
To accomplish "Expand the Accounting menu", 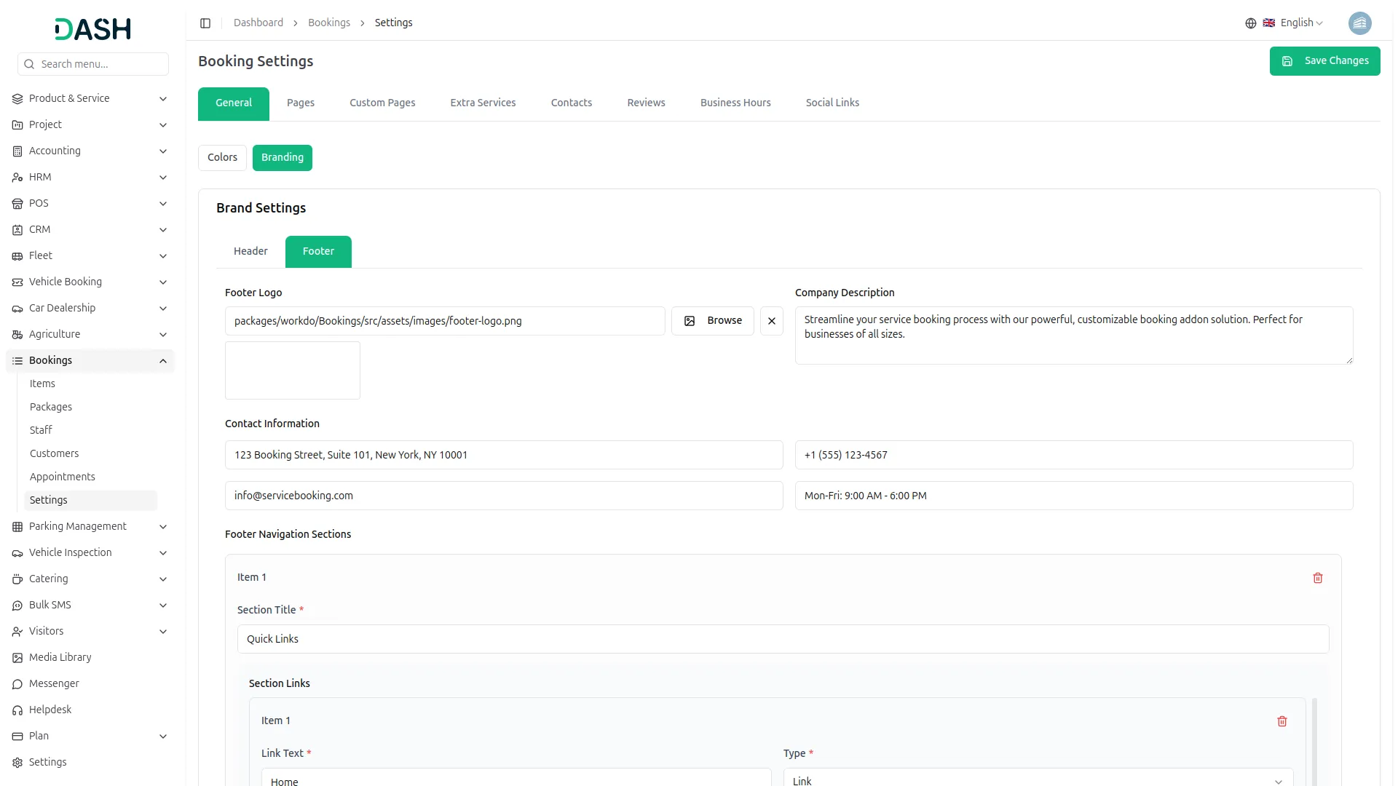I will point(90,151).
